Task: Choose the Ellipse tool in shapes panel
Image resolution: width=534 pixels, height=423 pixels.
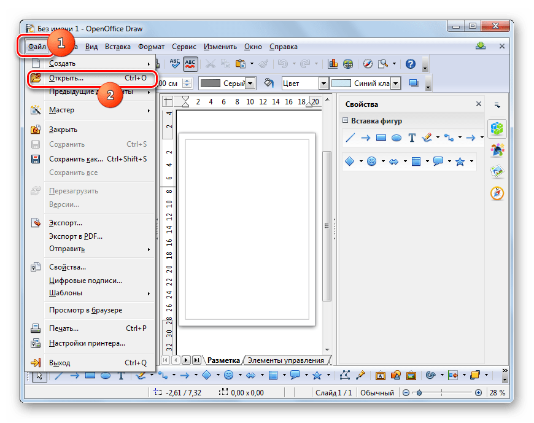Action: coord(397,138)
